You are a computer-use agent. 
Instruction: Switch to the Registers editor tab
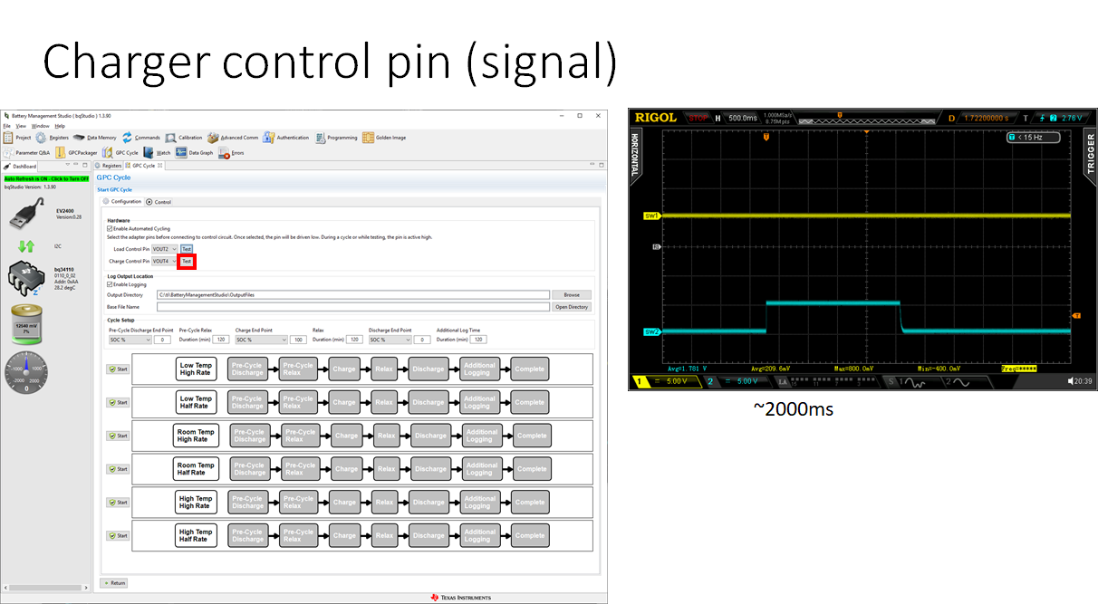click(x=108, y=166)
